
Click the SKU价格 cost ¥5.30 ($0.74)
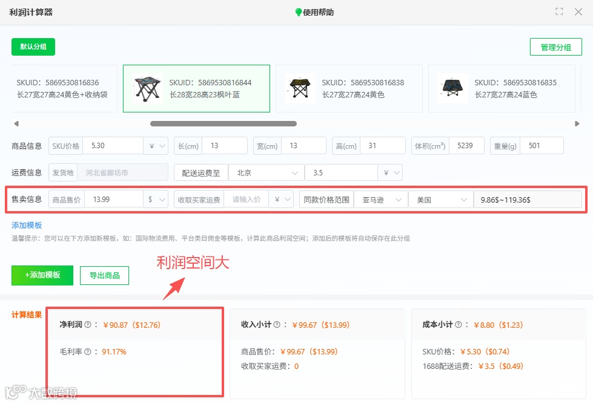pos(485,352)
